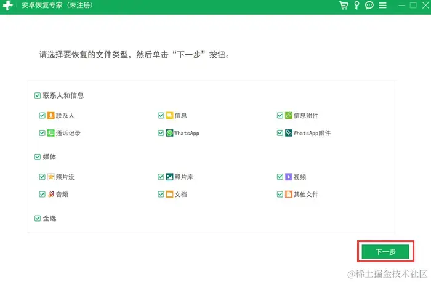Click the key registration icon
The image size is (431, 282).
[356, 5]
